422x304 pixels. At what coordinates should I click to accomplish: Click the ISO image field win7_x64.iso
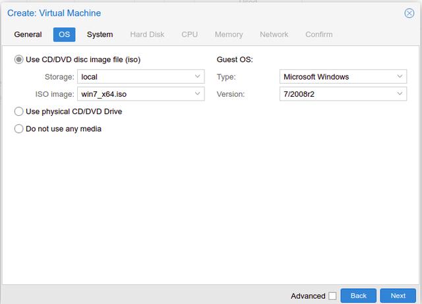coord(140,93)
